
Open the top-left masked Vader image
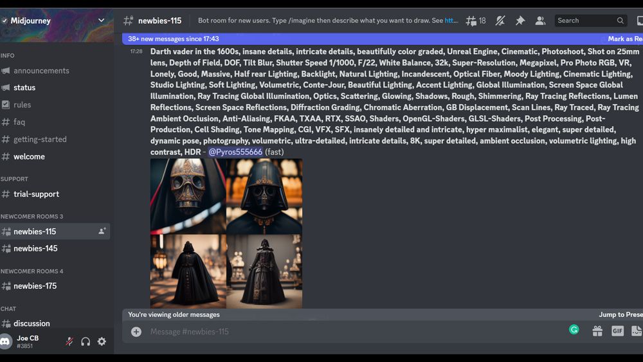[188, 196]
